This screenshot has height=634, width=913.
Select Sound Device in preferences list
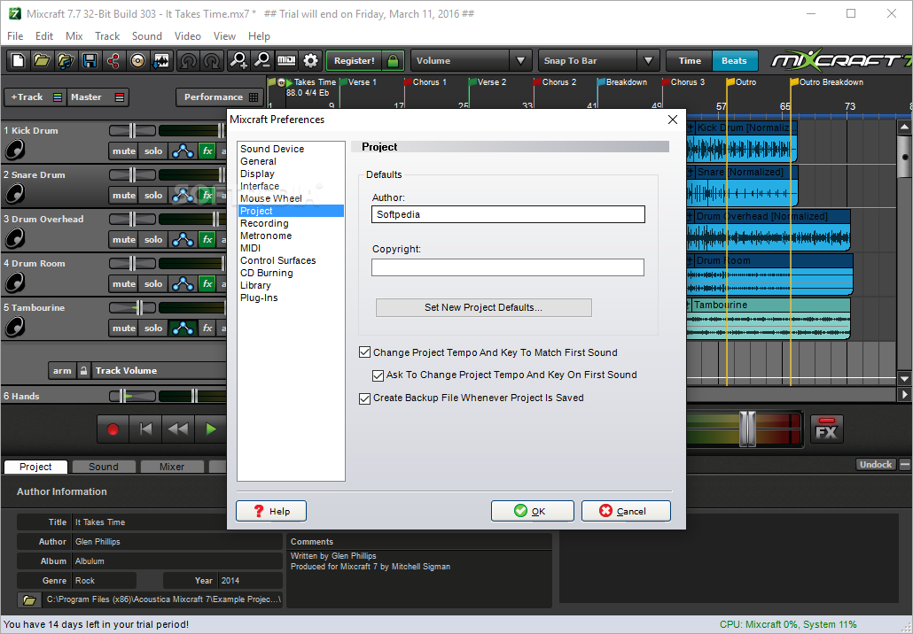272,149
